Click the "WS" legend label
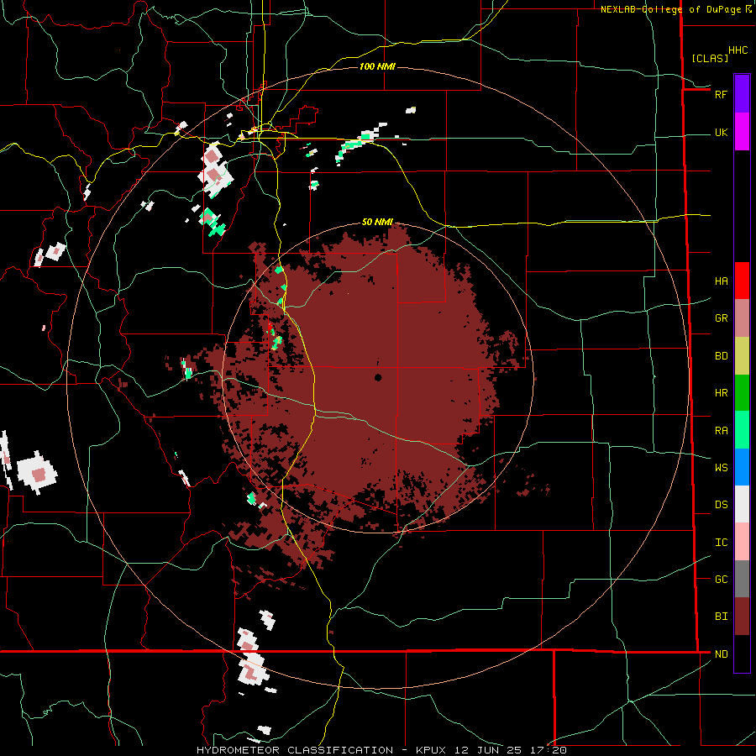Screen dimensions: 756x756 click(x=721, y=467)
